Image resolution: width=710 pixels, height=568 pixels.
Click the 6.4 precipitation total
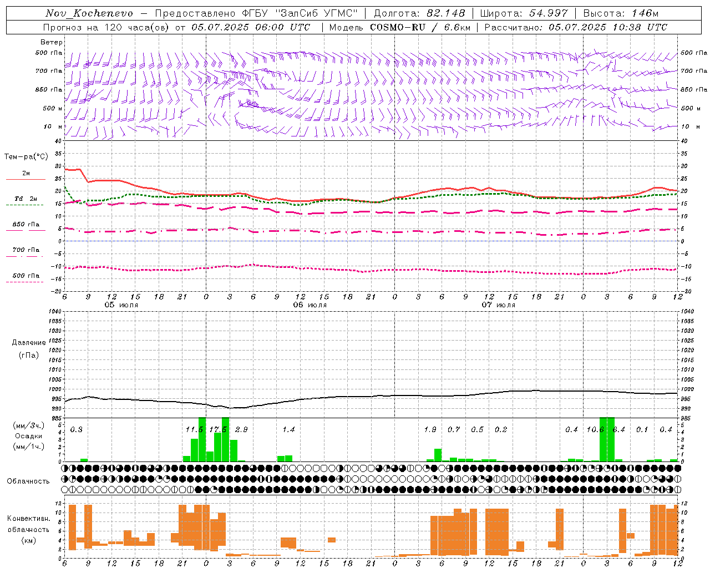[x=618, y=430]
